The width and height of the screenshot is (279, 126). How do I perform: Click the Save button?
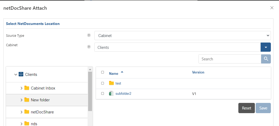263,108
